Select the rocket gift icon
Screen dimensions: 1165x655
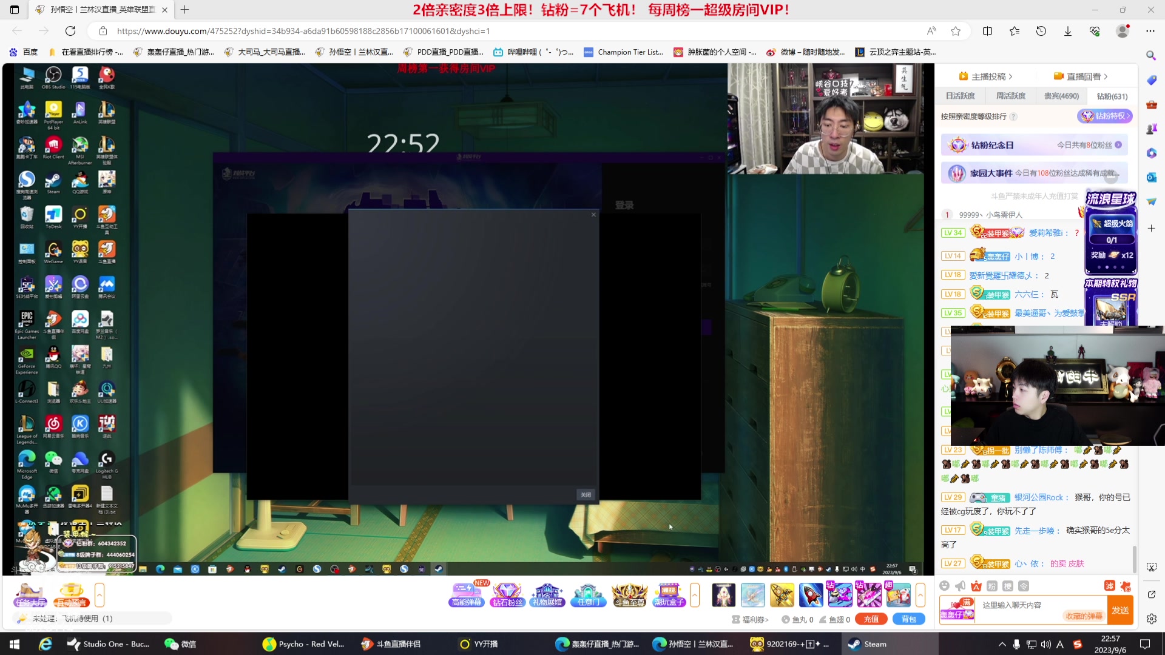pos(811,595)
